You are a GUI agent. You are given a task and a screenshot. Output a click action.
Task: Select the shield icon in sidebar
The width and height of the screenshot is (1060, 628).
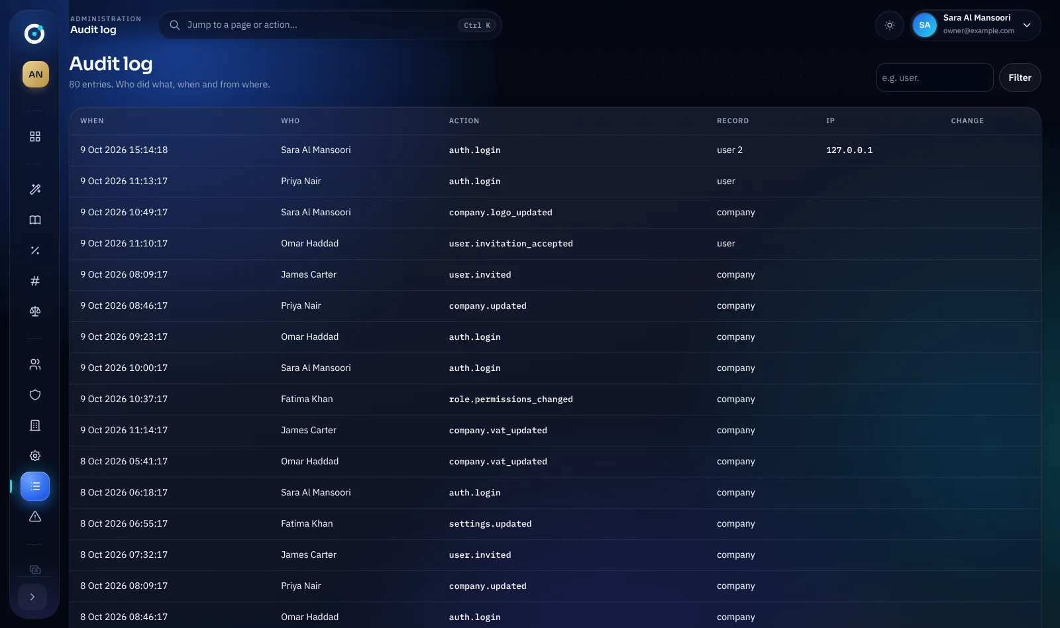pyautogui.click(x=35, y=395)
